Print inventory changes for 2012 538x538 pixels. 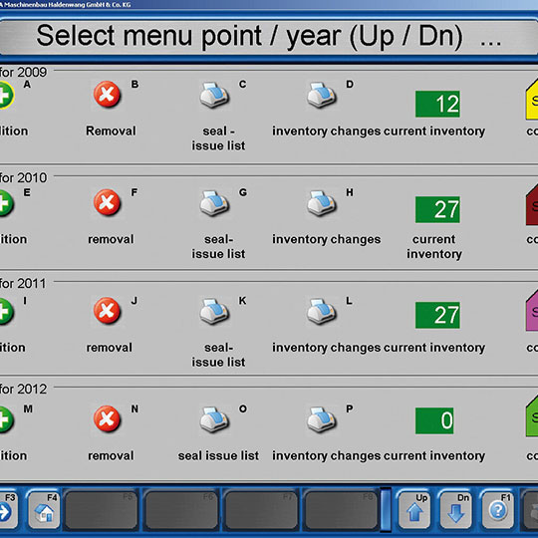(322, 419)
